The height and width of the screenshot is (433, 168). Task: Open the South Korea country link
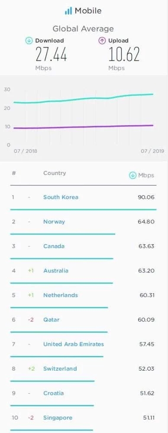tap(61, 197)
